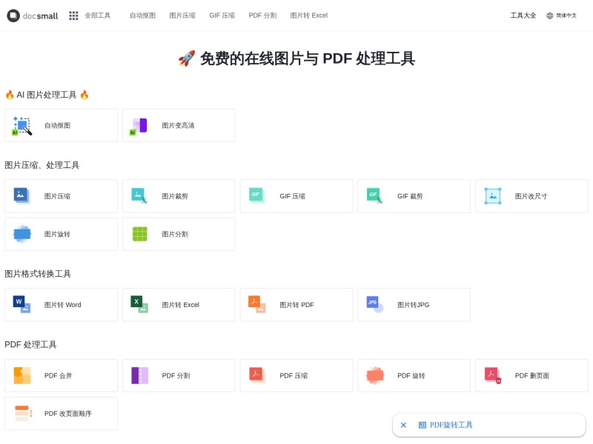593x444 pixels.
Task: Click the PDF 分割 purple icon
Action: point(139,376)
